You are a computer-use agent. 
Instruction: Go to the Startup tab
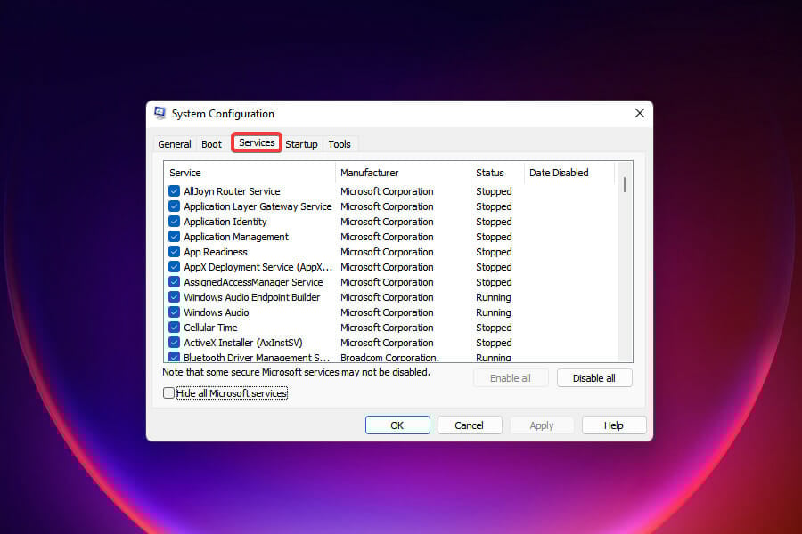(301, 144)
